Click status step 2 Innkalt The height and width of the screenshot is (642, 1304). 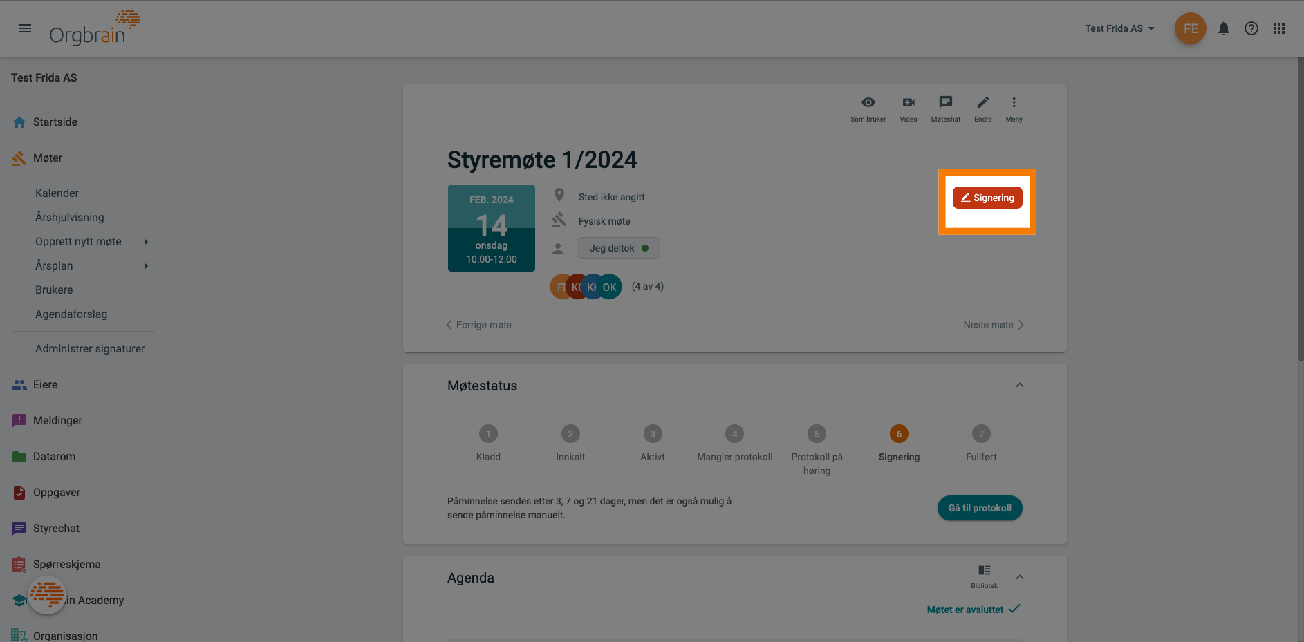[x=570, y=434]
